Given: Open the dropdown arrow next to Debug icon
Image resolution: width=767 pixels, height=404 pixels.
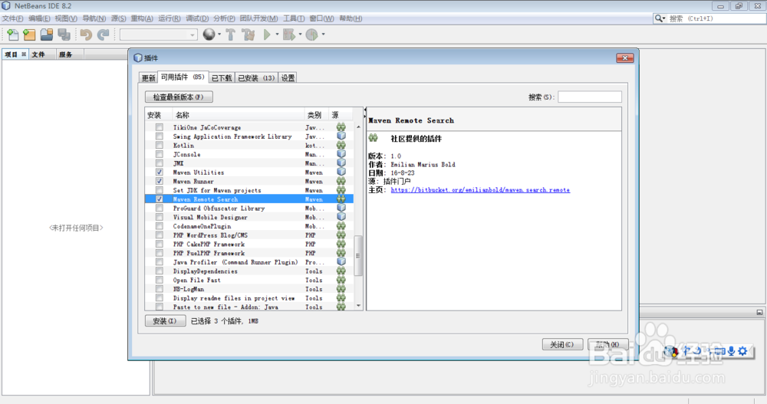Looking at the screenshot, I should [300, 34].
